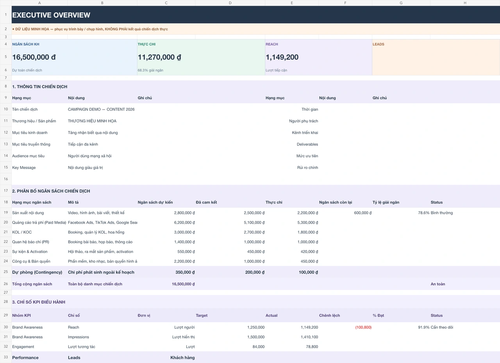Select row 26 header
Viewport: 500px width, 363px height.
click(6, 284)
